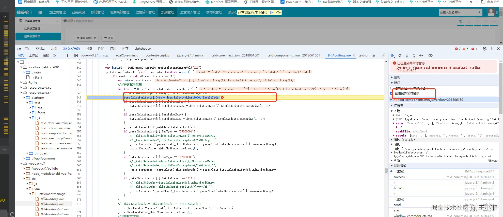The image size is (503, 217).
Task: Enable pause on uncaught exceptions checkbox
Action: (392, 89)
